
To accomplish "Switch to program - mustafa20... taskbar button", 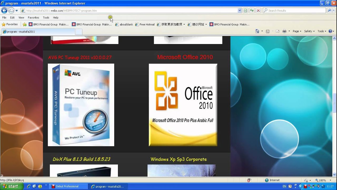I will (108, 186).
